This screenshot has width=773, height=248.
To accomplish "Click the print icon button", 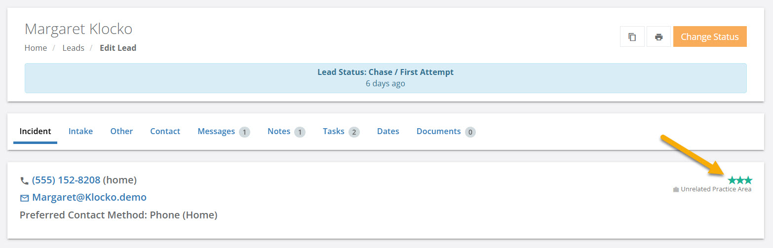I will (x=658, y=36).
